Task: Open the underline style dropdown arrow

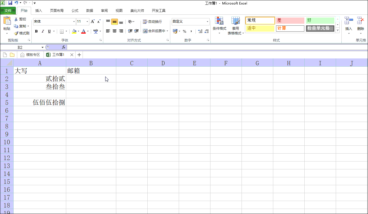Action: (x=54, y=31)
